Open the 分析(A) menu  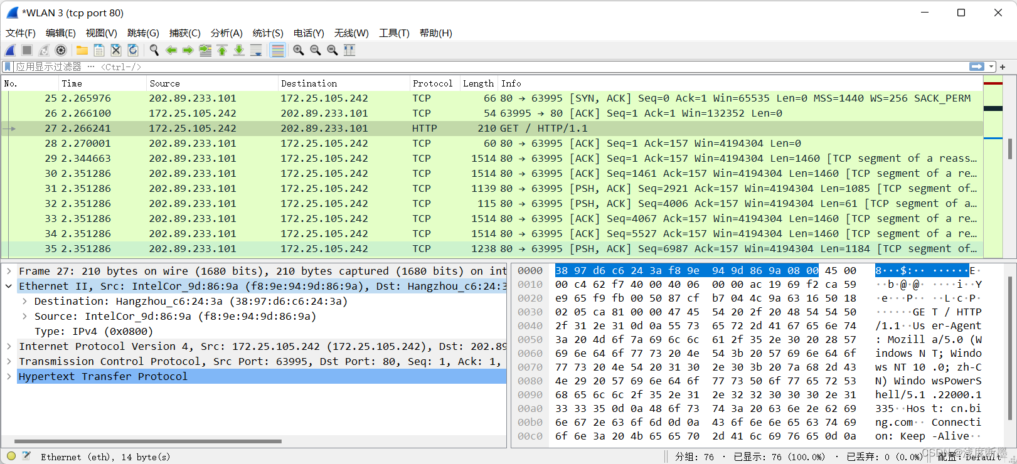[x=226, y=33]
